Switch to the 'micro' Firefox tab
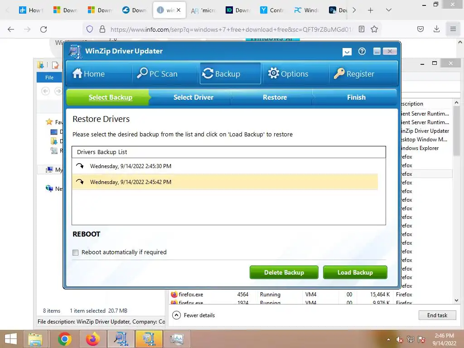Screen dimensions: 464x348 [x=203, y=10]
